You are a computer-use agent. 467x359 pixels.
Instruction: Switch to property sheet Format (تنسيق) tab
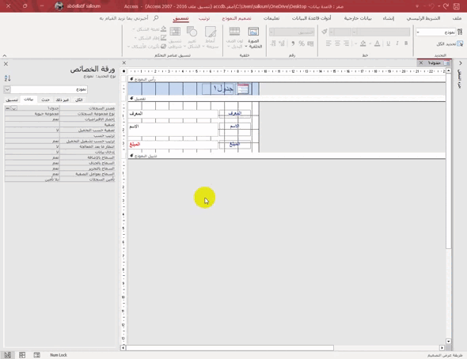12,100
